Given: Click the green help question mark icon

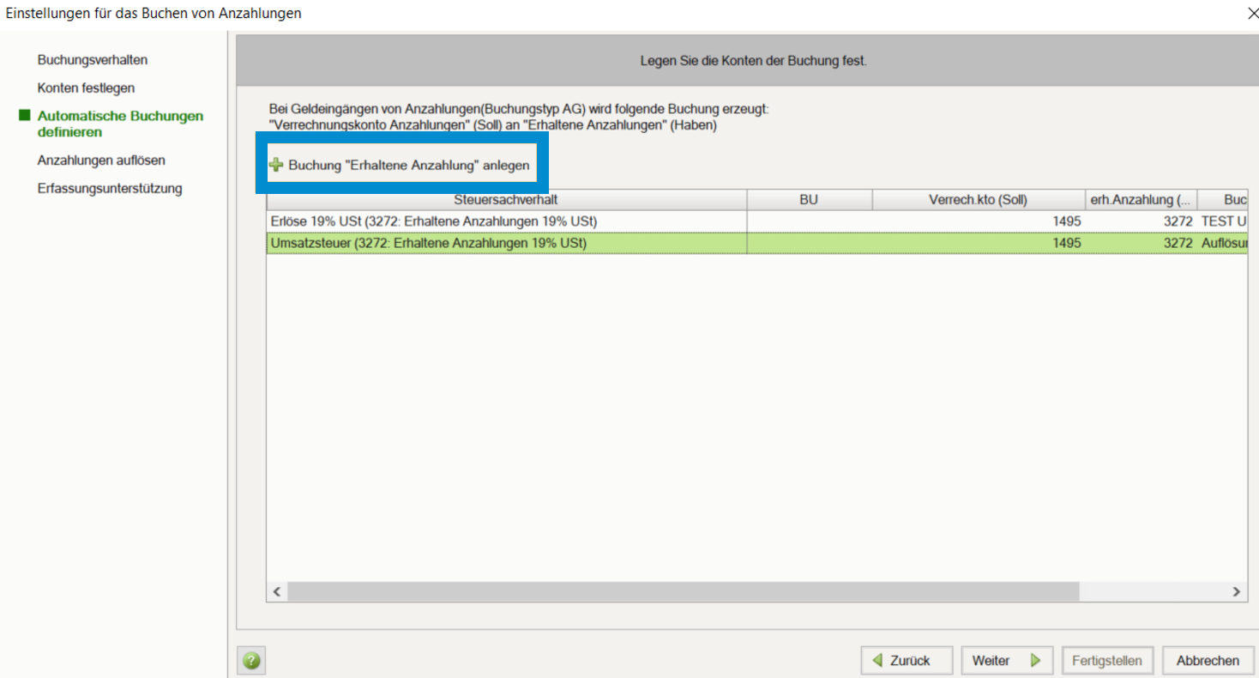Looking at the screenshot, I should 251,661.
